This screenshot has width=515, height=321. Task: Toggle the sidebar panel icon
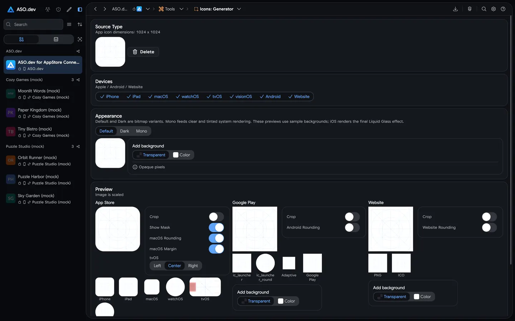click(80, 9)
